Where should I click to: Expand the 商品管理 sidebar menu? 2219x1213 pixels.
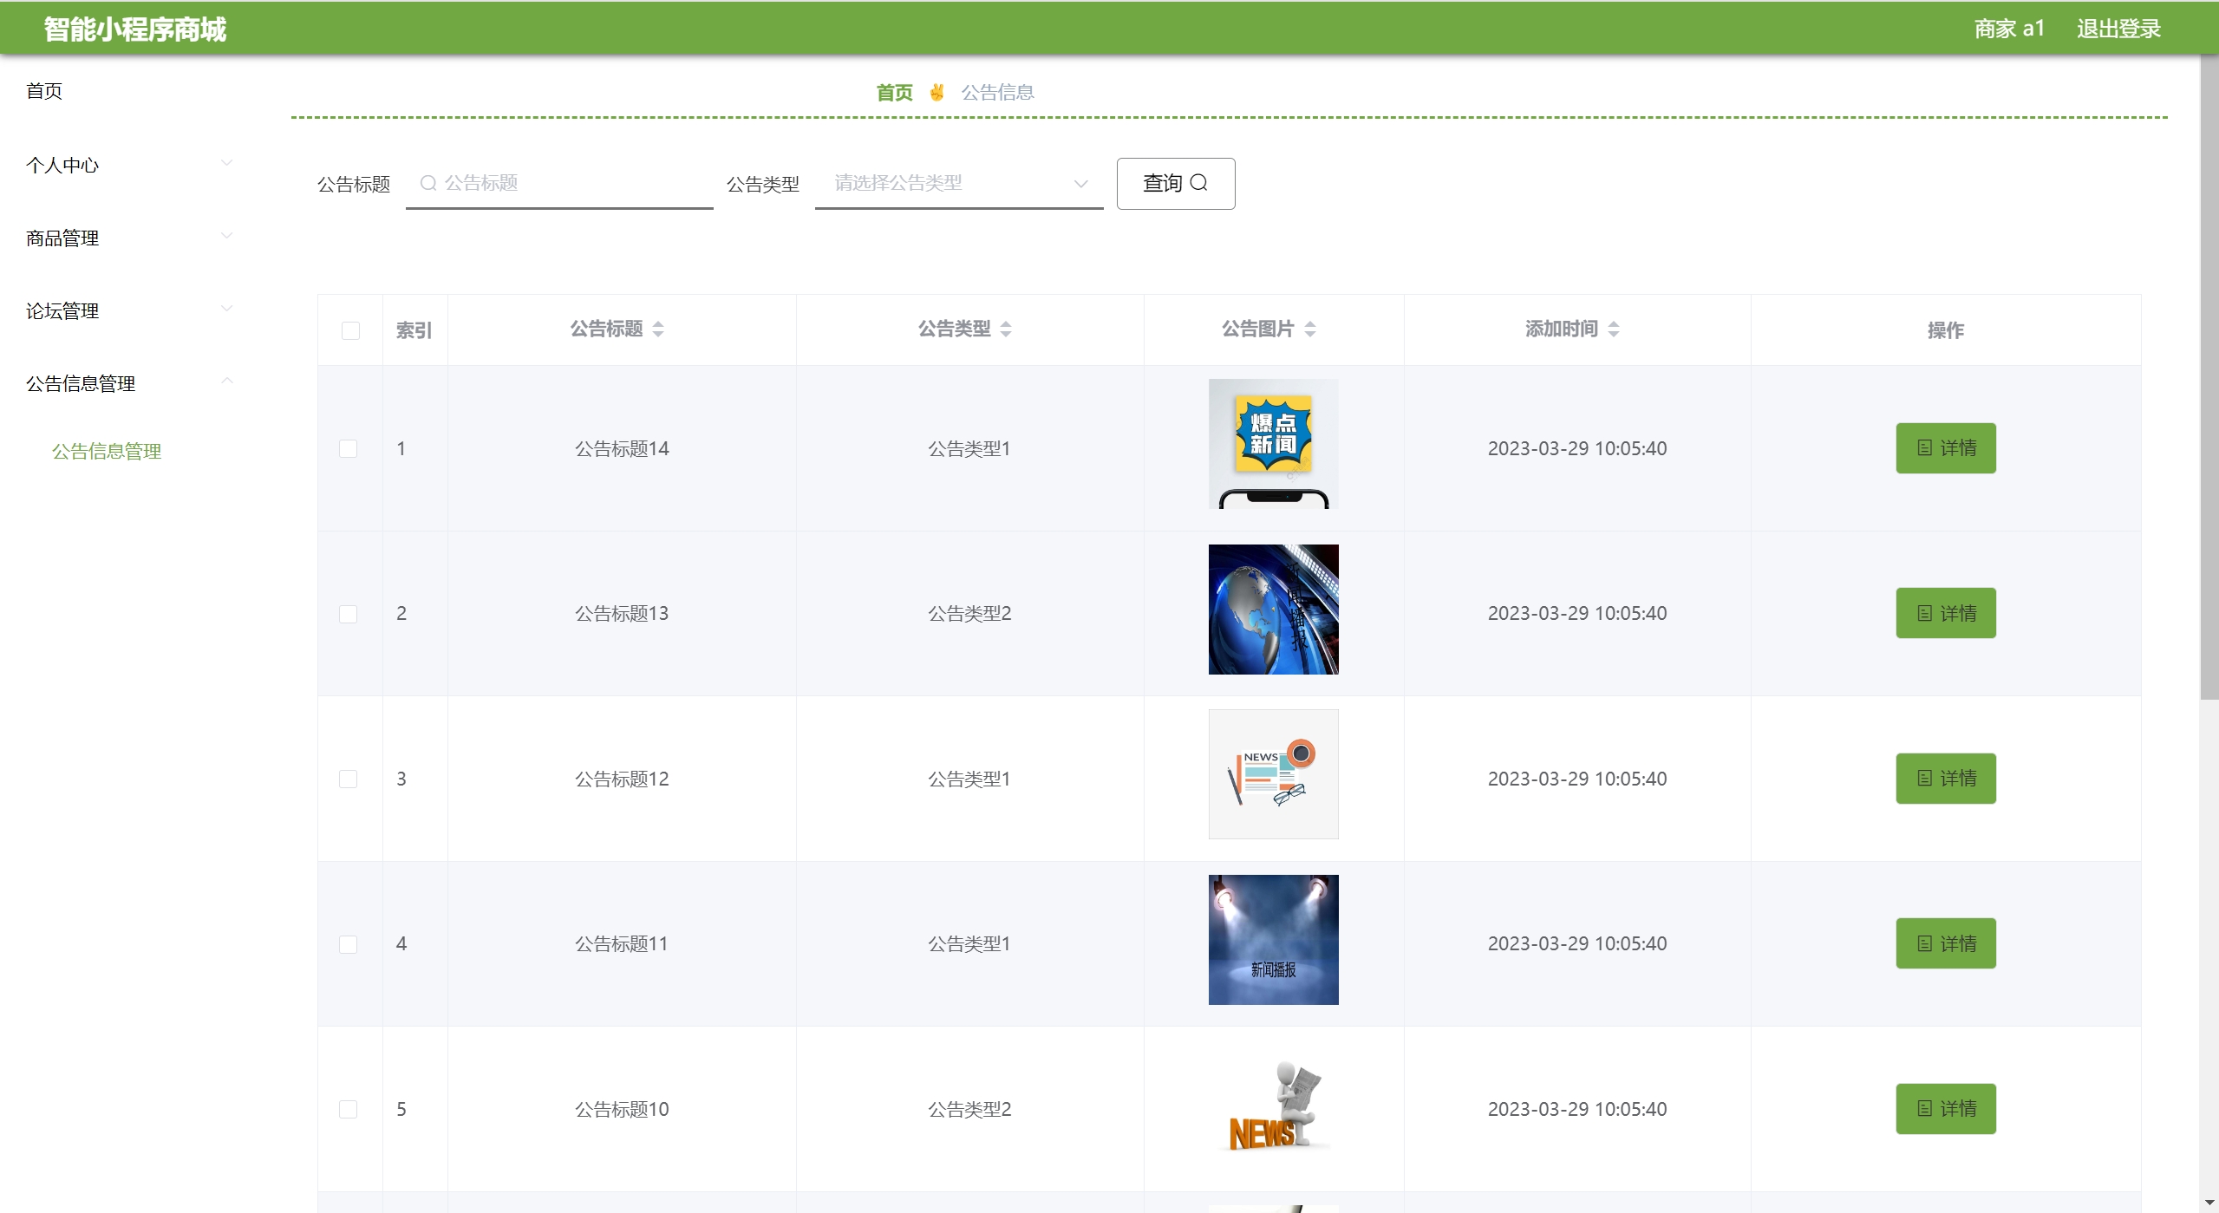pos(128,238)
